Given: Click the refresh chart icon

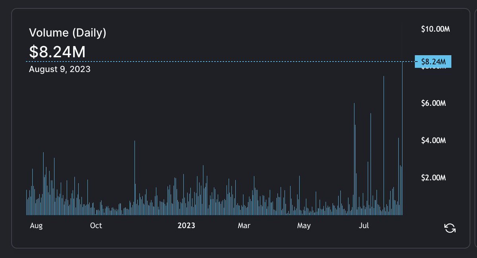Looking at the screenshot, I should click(x=450, y=228).
